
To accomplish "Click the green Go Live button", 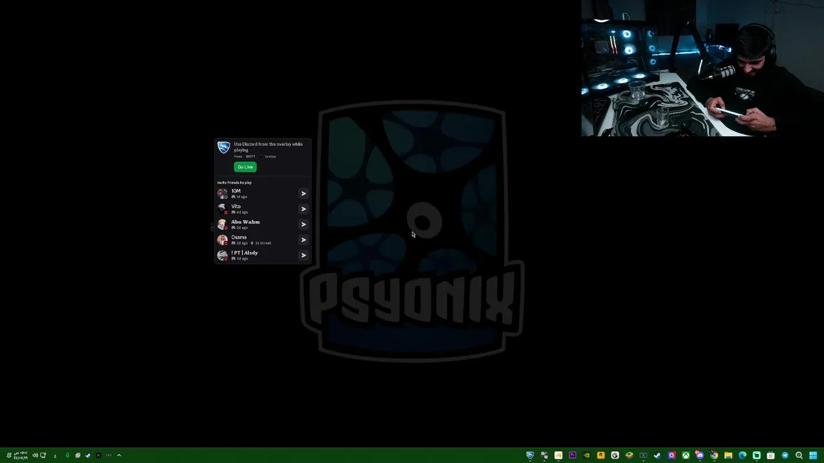I will (245, 167).
